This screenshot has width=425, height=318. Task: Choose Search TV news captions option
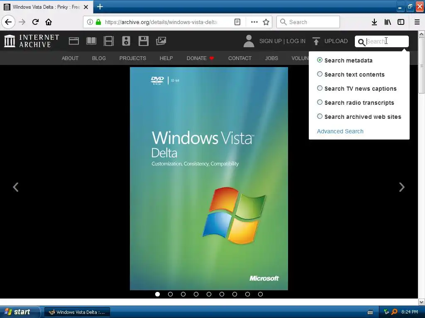coord(320,88)
